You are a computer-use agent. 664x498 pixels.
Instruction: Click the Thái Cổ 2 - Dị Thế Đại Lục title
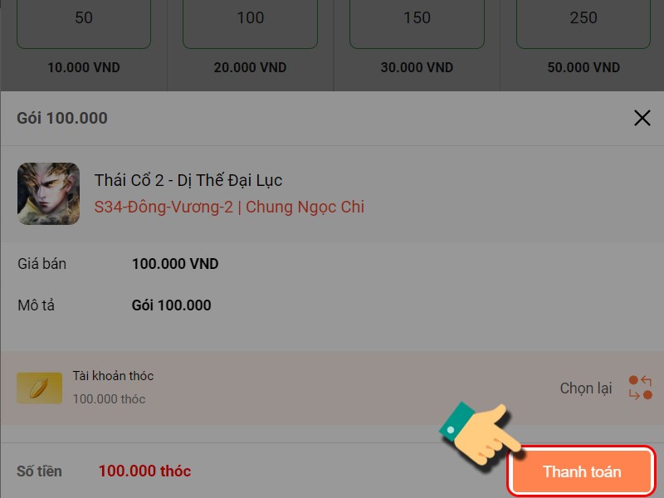point(188,180)
